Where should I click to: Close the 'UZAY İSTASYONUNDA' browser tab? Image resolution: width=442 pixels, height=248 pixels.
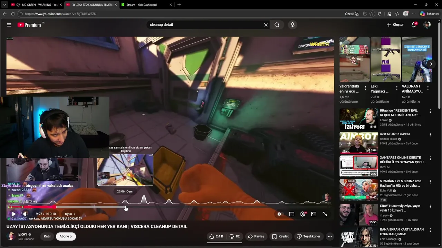pyautogui.click(x=115, y=5)
